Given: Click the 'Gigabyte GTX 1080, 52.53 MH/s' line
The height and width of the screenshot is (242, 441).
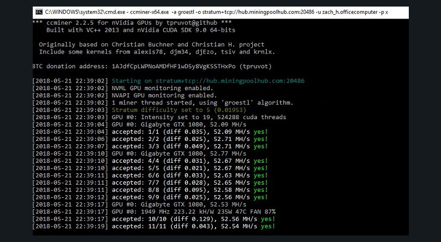Looking at the screenshot, I should click(x=139, y=204).
